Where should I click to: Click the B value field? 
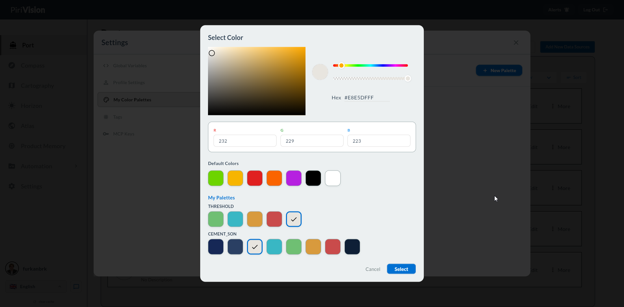click(x=379, y=141)
